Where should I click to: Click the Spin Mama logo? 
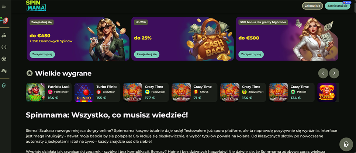point(36,6)
